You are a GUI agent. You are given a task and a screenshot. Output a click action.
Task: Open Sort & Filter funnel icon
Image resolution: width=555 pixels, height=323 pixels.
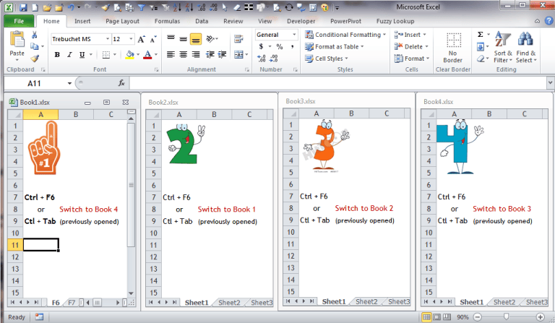tap(503, 39)
